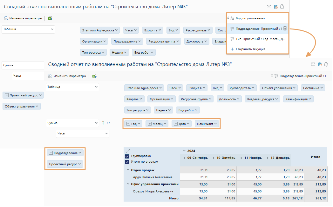This screenshot has width=333, height=207.
Task: Click the Часы measure field below Сумма
Action: (83, 133)
